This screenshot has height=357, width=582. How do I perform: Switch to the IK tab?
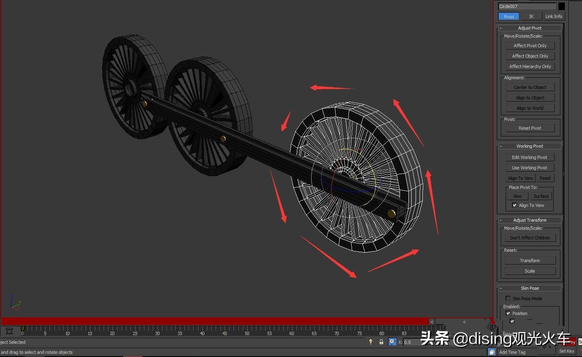(x=531, y=16)
